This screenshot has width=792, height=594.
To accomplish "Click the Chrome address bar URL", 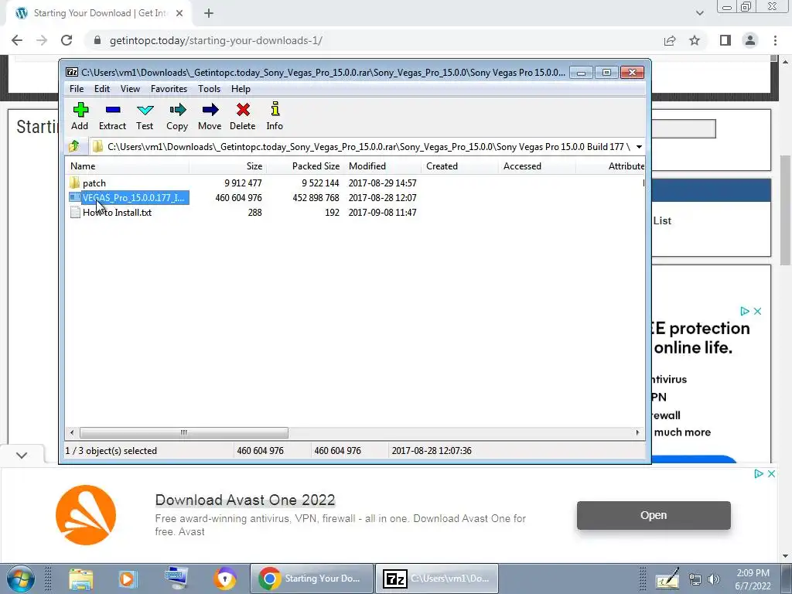I will (x=217, y=40).
